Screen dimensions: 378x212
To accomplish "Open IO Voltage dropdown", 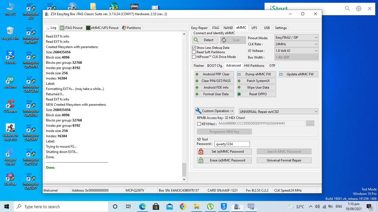I will click(296, 51).
